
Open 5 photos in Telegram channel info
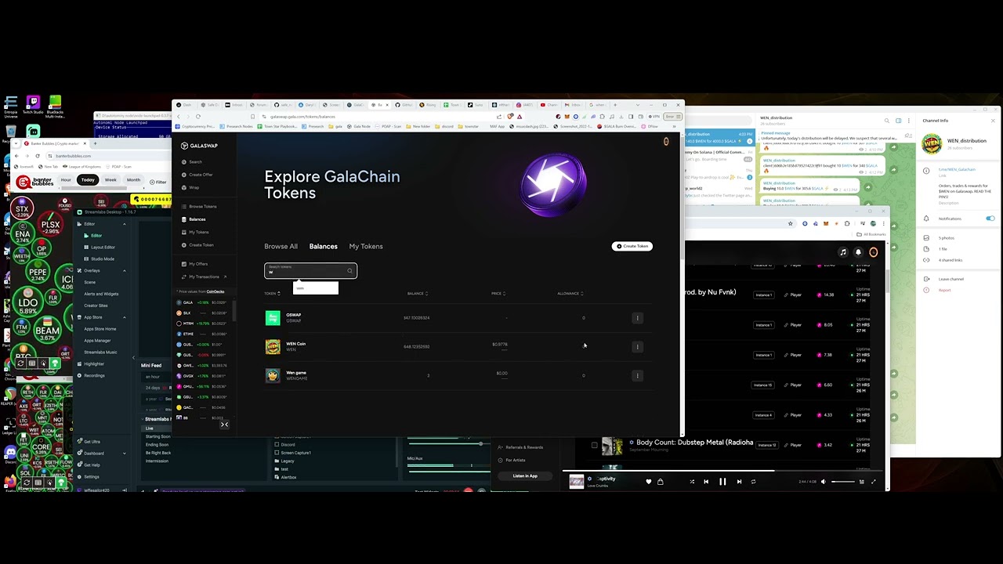[947, 237]
